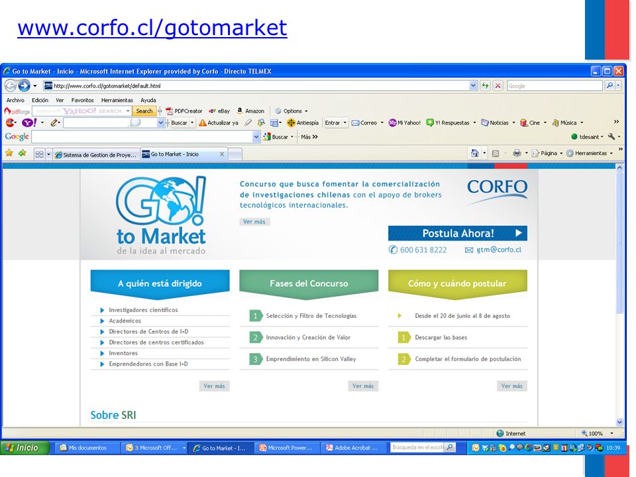Click the page vertical scrollbar down arrow
The image size is (636, 477).
click(619, 422)
